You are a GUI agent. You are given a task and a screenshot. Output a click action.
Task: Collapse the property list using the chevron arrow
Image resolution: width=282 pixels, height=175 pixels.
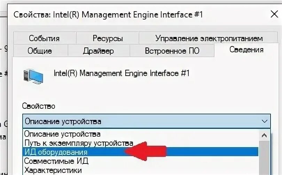point(264,122)
